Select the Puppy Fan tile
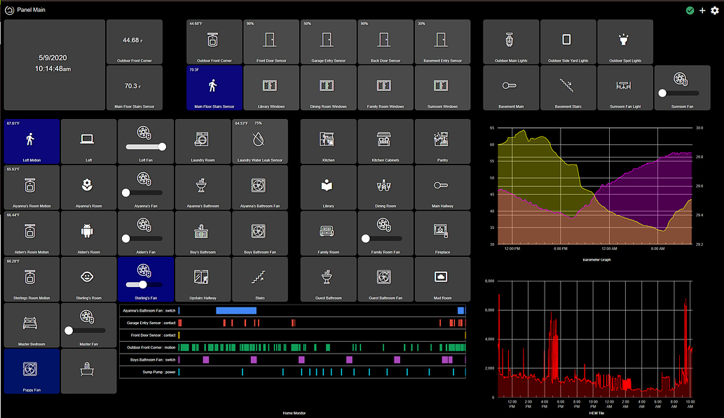This screenshot has height=418, width=724. tap(32, 371)
